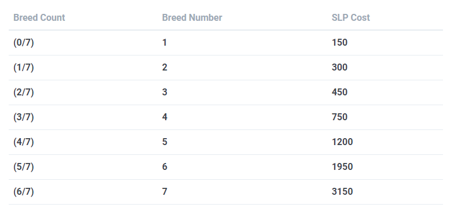Select the (4/7) breed count cell
Image resolution: width=454 pixels, height=215 pixels.
tap(23, 142)
